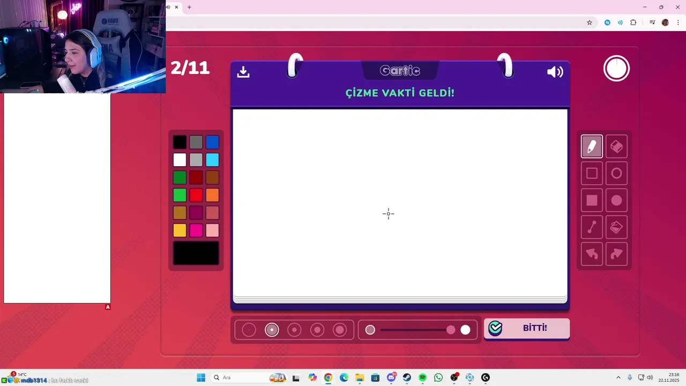Open Discord from the taskbar
The image size is (686, 386).
[391, 377]
